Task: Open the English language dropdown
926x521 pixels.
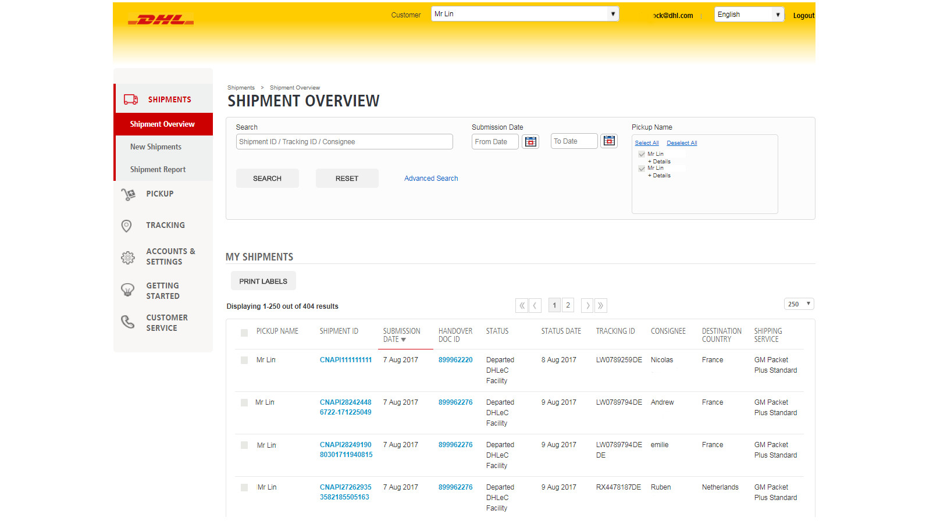Action: coord(749,15)
